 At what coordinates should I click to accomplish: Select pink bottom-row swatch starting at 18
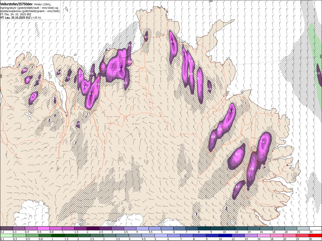click(x=277, y=235)
